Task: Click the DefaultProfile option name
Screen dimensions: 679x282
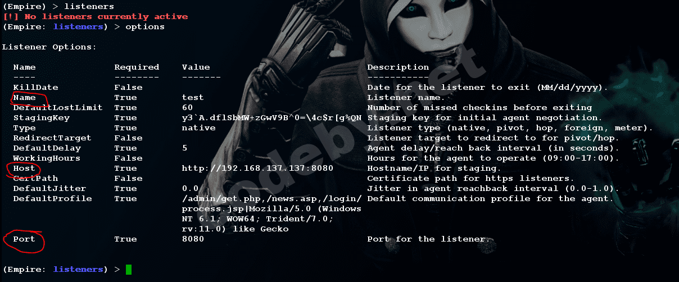Action: click(x=52, y=198)
